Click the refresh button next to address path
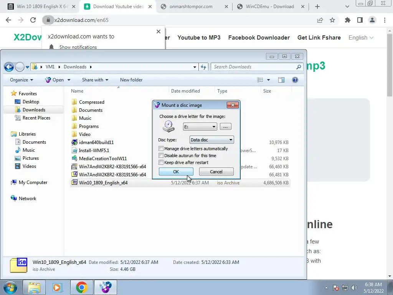 coord(203,67)
